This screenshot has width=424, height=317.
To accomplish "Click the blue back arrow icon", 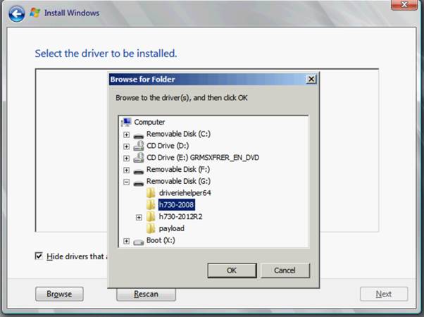I will tap(16, 13).
